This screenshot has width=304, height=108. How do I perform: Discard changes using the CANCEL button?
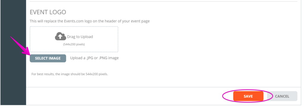(x=282, y=96)
